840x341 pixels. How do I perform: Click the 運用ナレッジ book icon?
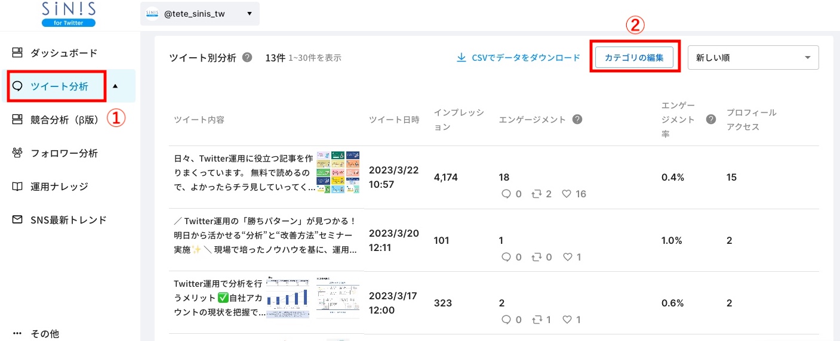point(17,187)
